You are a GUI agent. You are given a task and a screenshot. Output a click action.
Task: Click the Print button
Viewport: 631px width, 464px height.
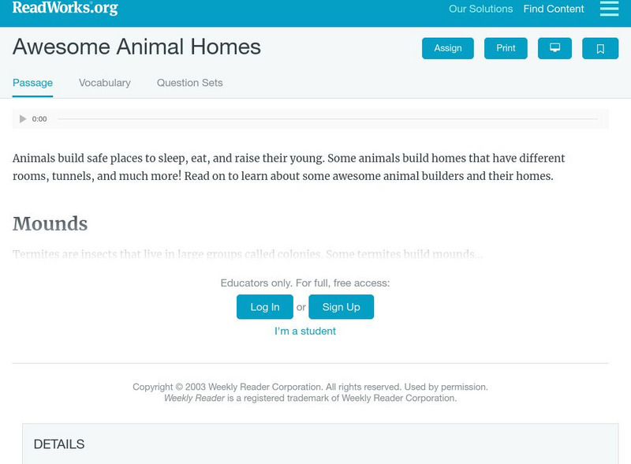coord(506,48)
